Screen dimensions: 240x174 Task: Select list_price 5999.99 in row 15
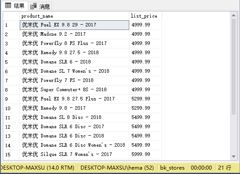click(145, 154)
